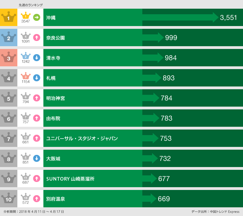This screenshot has height=216, width=243.
Task: Click last week's small crown showing 3547
Action: point(26,16)
